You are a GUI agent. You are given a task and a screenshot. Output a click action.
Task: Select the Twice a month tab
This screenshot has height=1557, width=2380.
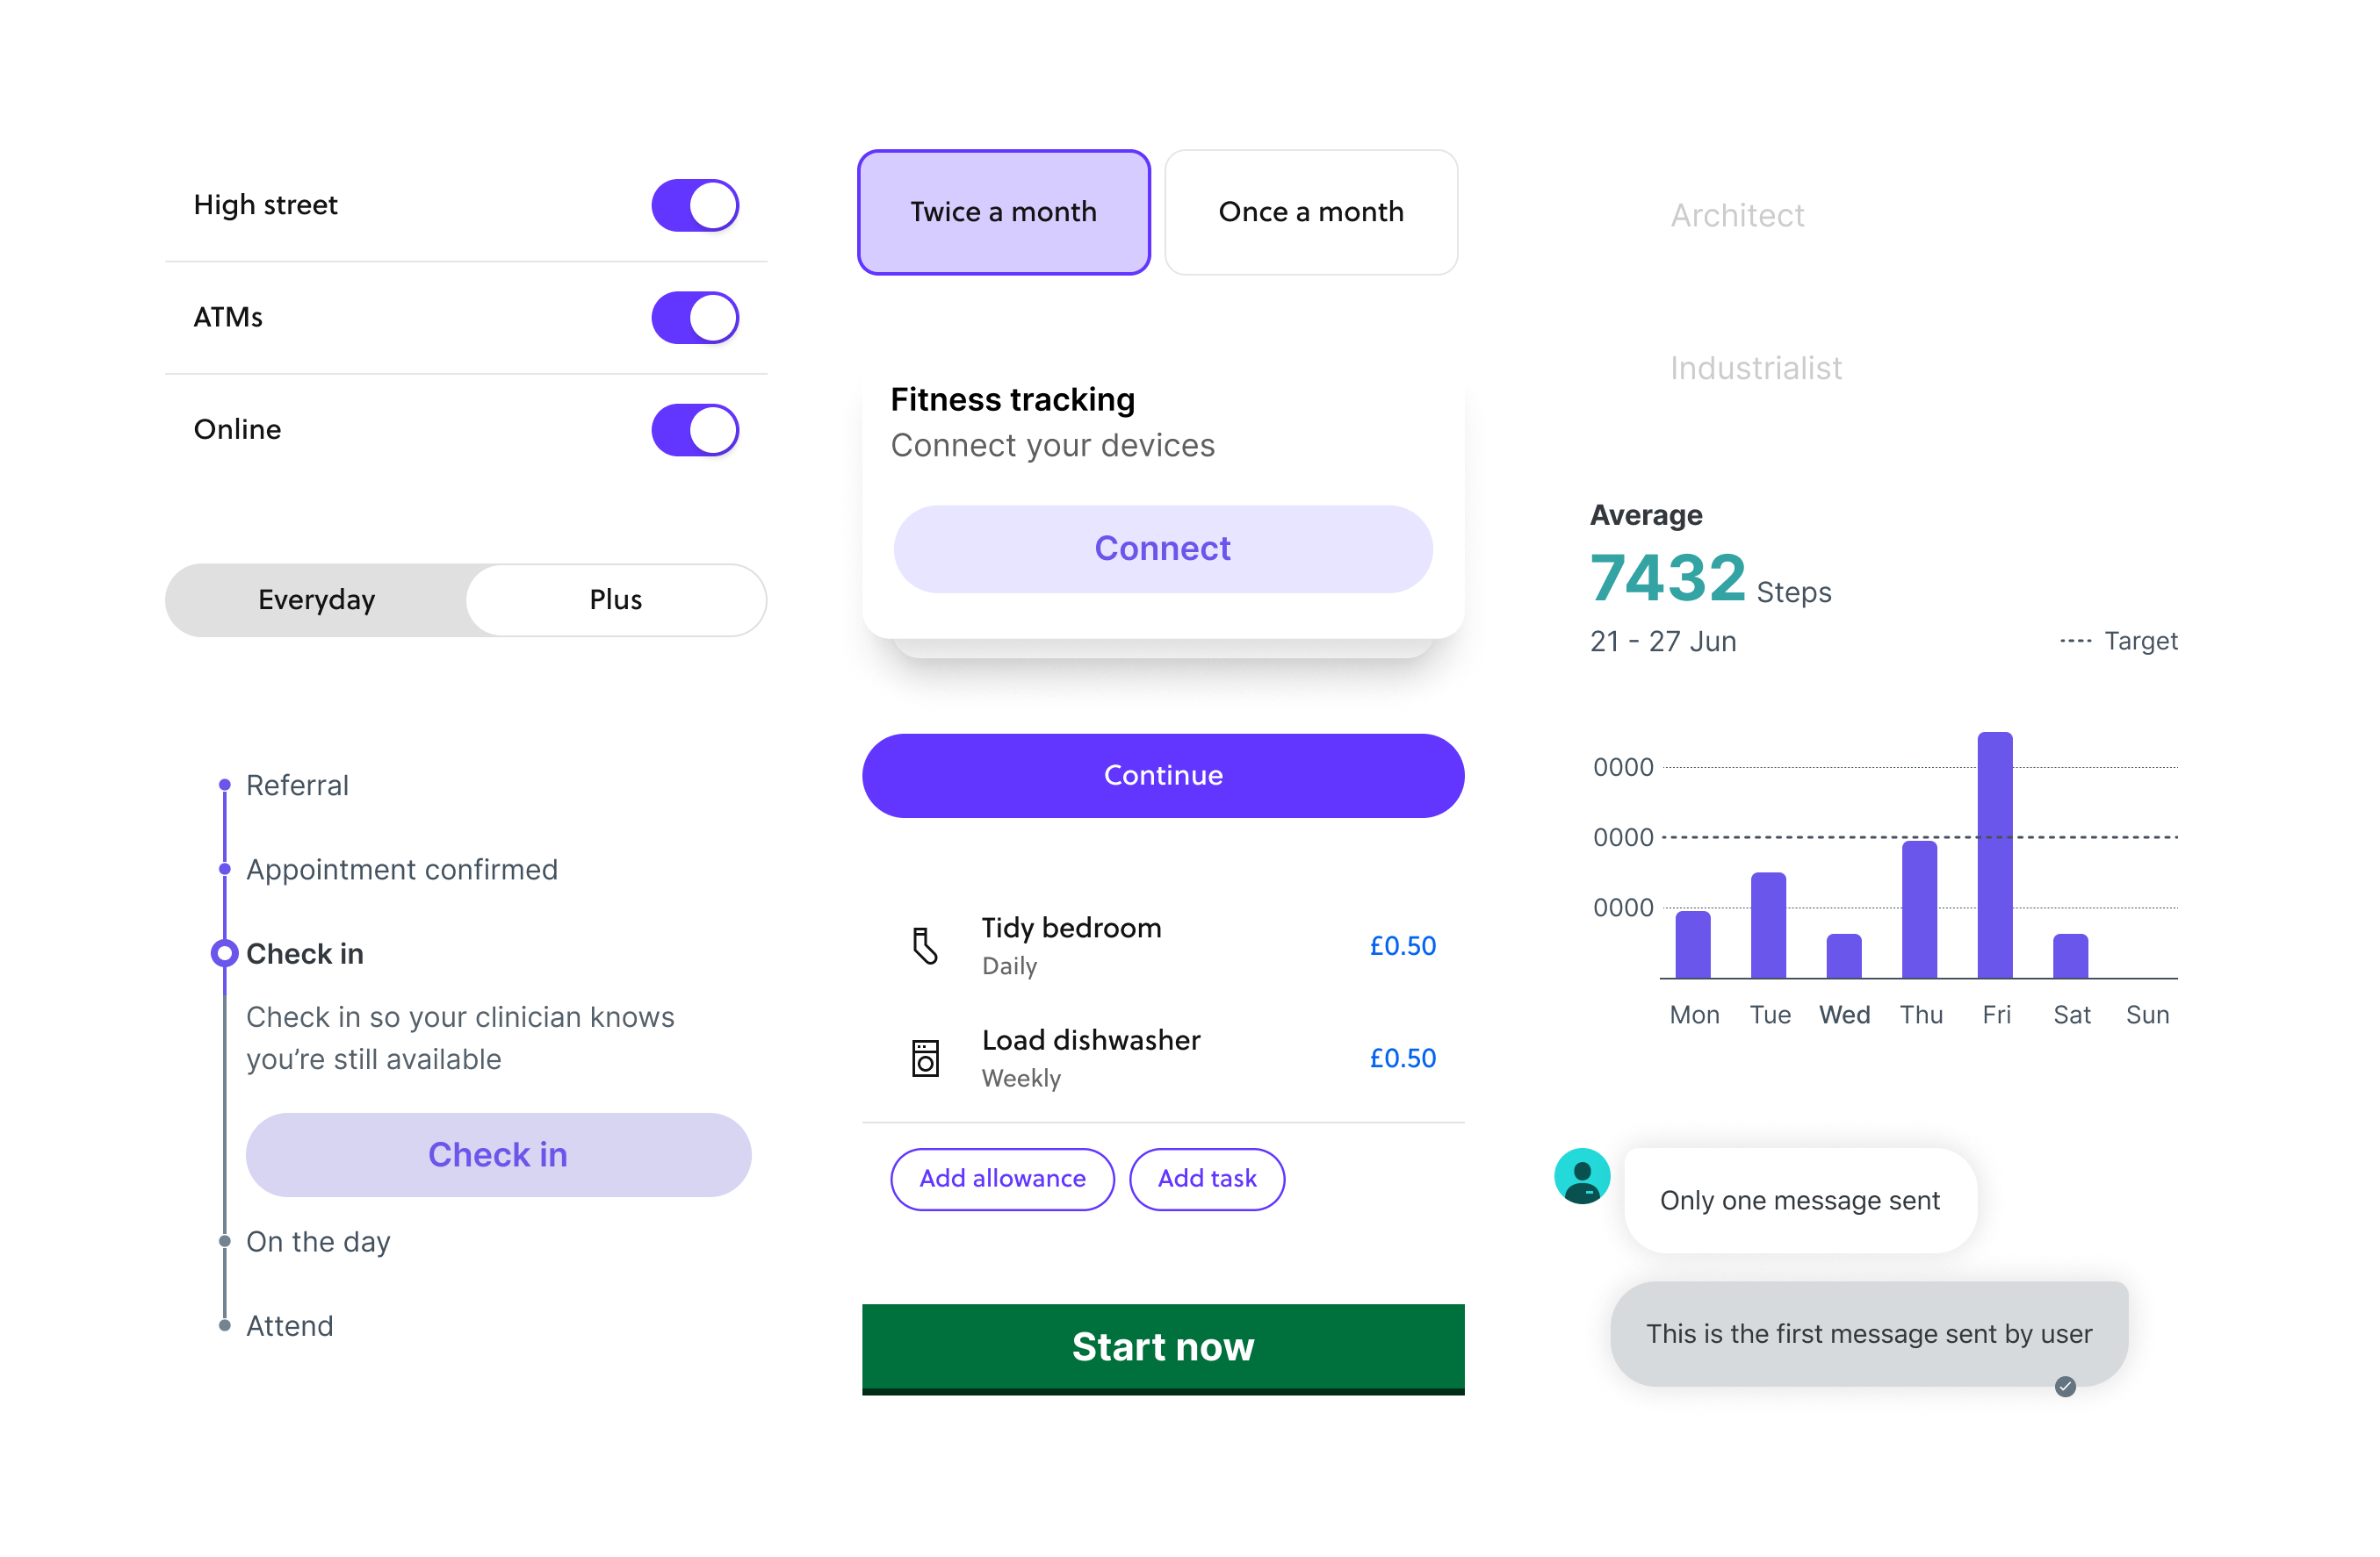1005,209
